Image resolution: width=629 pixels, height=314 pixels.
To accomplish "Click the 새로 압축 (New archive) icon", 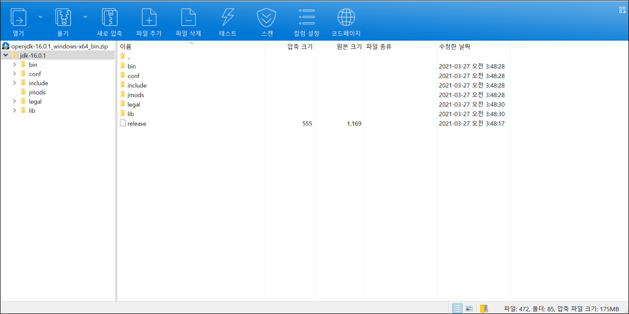I will click(x=109, y=17).
